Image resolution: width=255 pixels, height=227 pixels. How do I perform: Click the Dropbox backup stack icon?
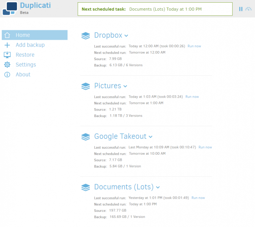tap(86, 36)
